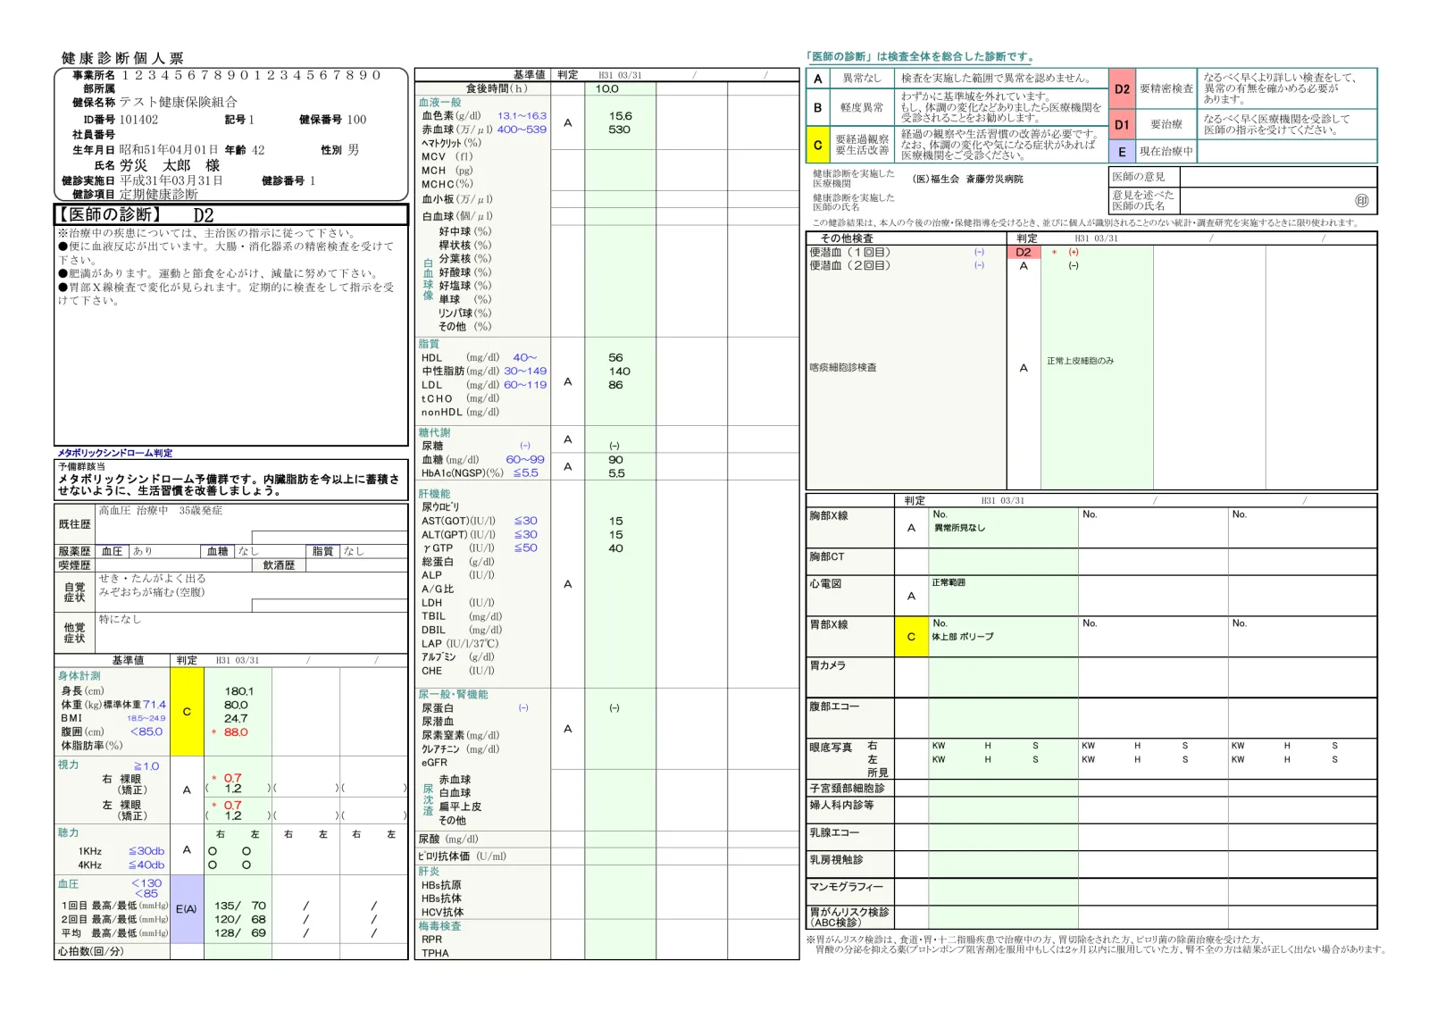
Task: Click the yellow C legend cell for 要経過観察
Action: point(817,145)
